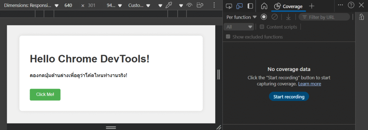Click the device posture icon

point(199,5)
